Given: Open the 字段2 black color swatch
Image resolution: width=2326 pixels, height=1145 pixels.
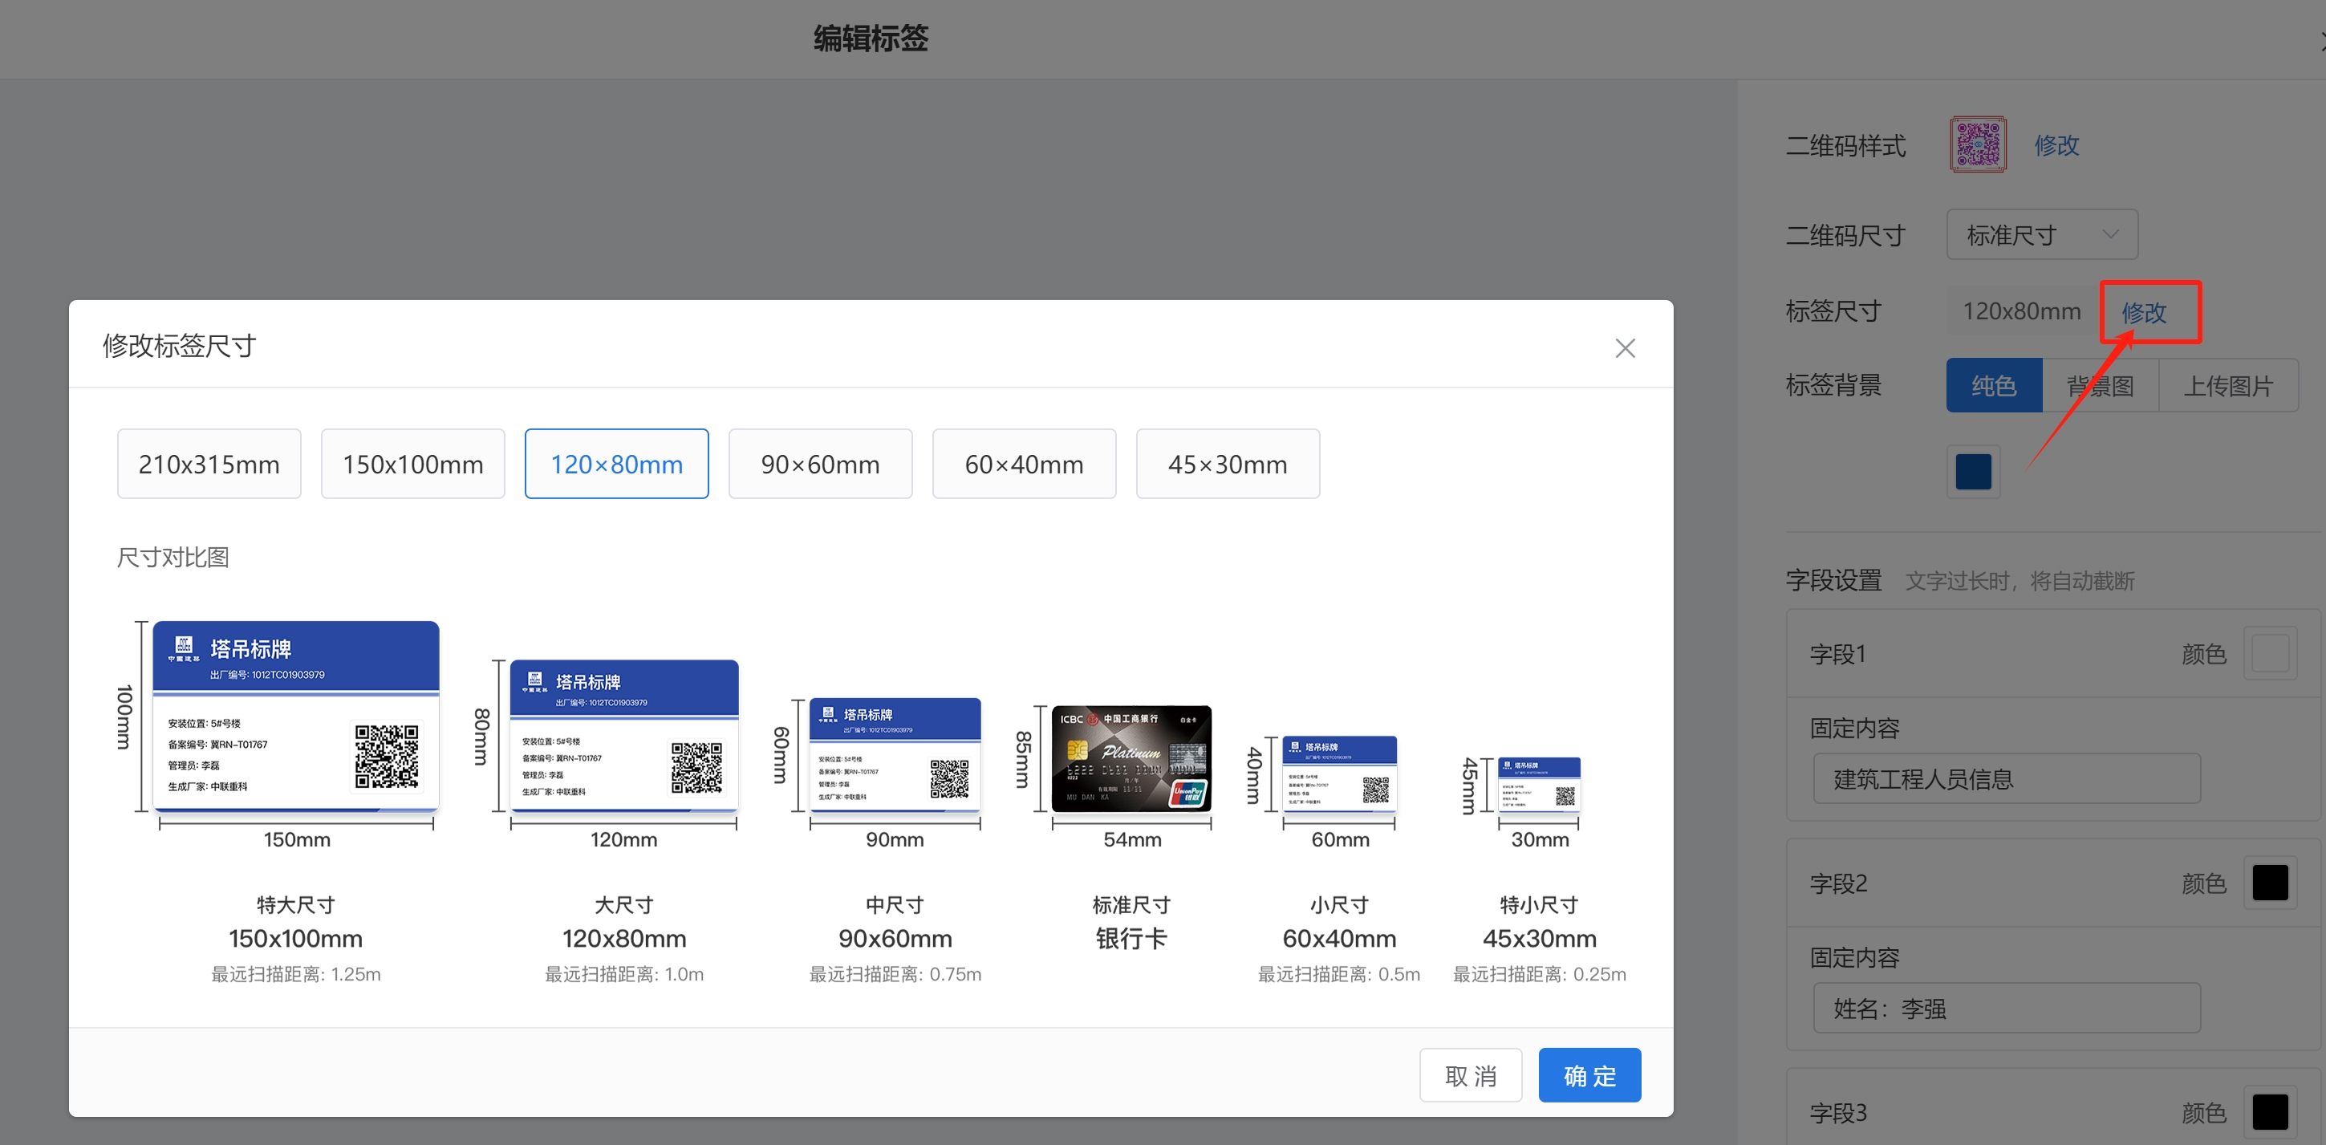Looking at the screenshot, I should (x=2269, y=883).
